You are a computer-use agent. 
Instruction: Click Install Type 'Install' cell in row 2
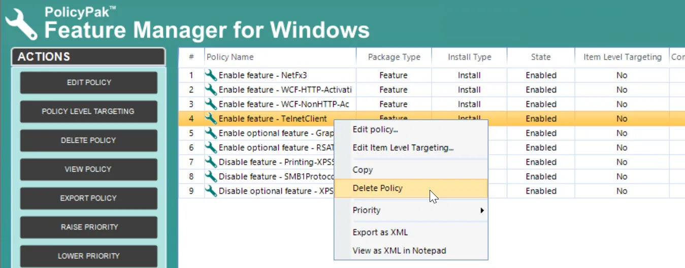469,90
